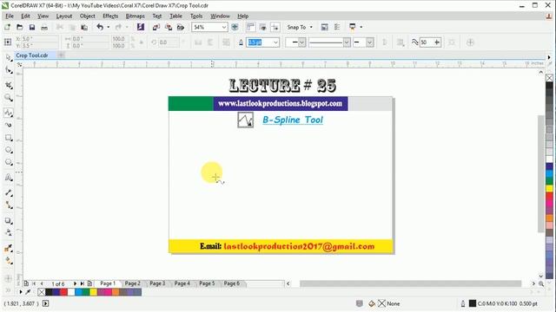556x312 pixels.
Task: Click the horizontal scrollbar
Action: pos(411,283)
